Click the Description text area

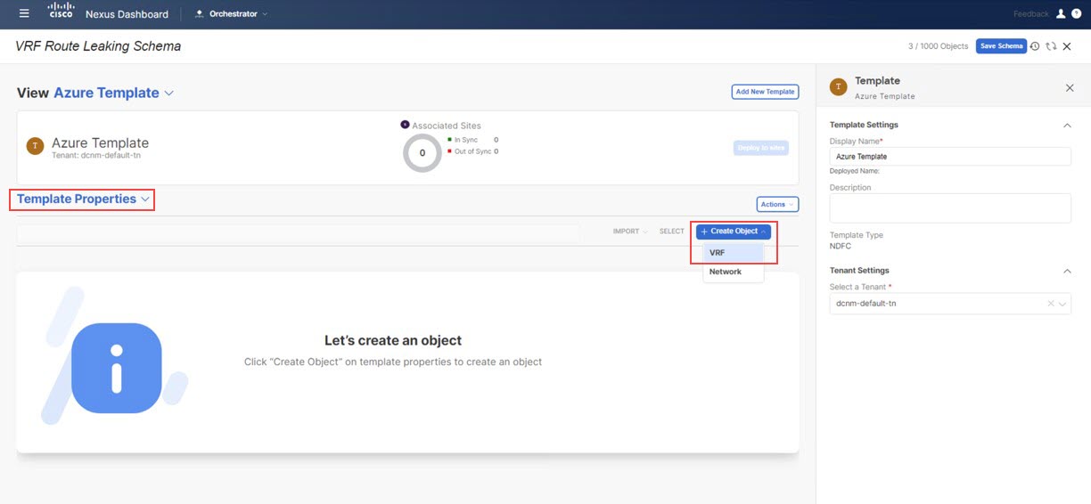pyautogui.click(x=950, y=208)
